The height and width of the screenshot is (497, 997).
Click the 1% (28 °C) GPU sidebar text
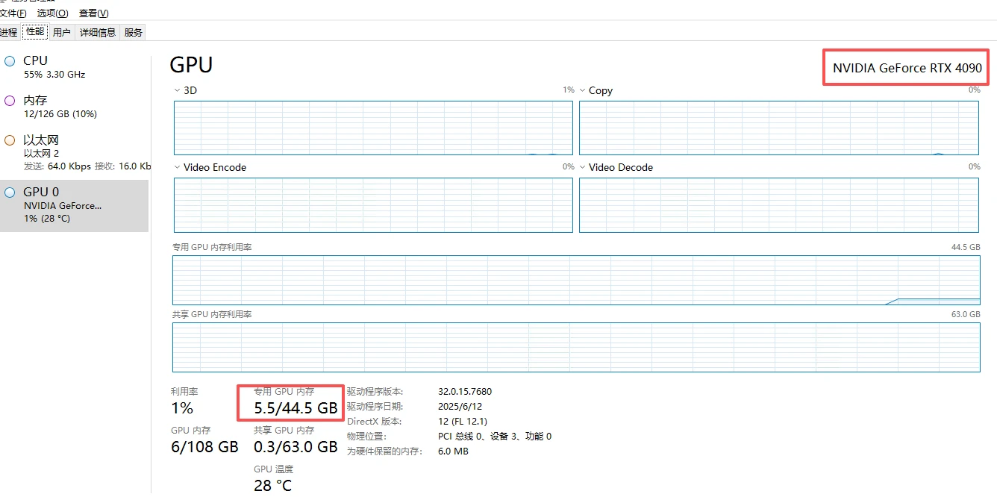[47, 219]
